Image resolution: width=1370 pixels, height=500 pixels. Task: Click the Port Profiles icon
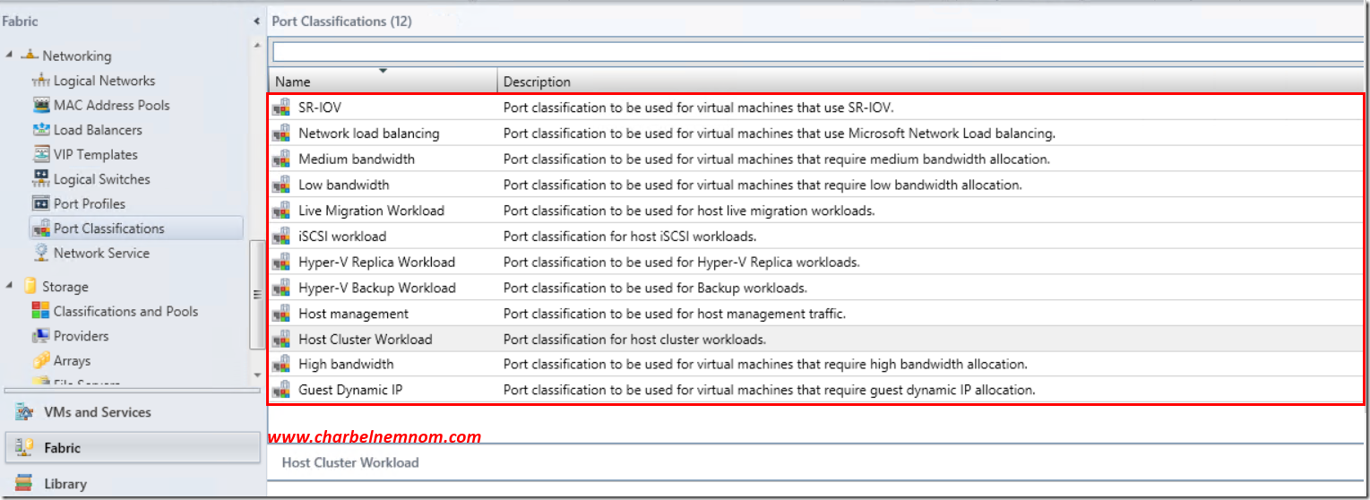click(40, 203)
